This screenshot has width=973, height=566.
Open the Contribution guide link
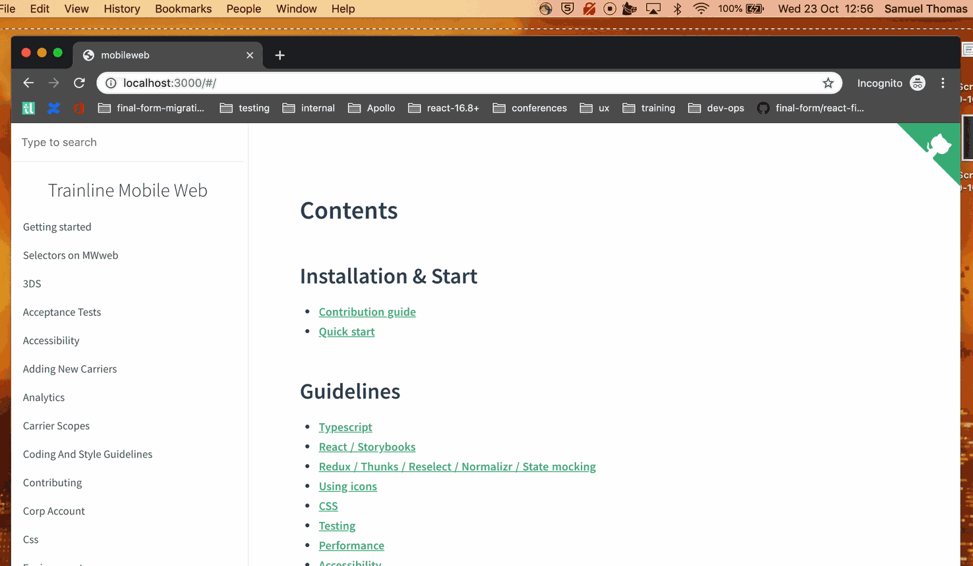pyautogui.click(x=367, y=312)
